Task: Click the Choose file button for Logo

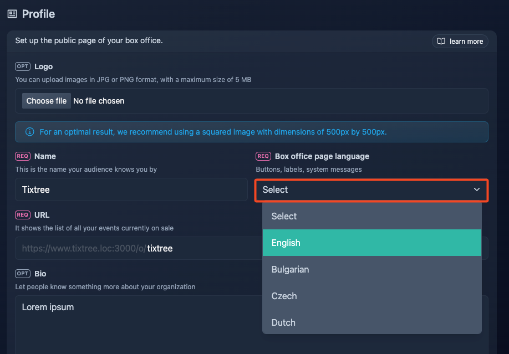Action: click(x=47, y=101)
